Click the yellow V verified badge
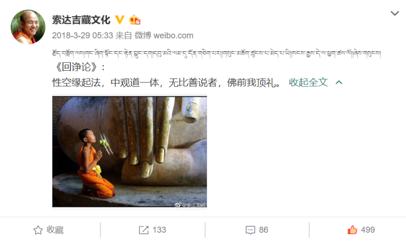The height and width of the screenshot is (241, 406). [x=119, y=20]
